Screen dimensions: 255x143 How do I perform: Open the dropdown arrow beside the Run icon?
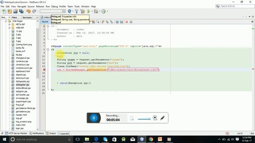pos(92,12)
